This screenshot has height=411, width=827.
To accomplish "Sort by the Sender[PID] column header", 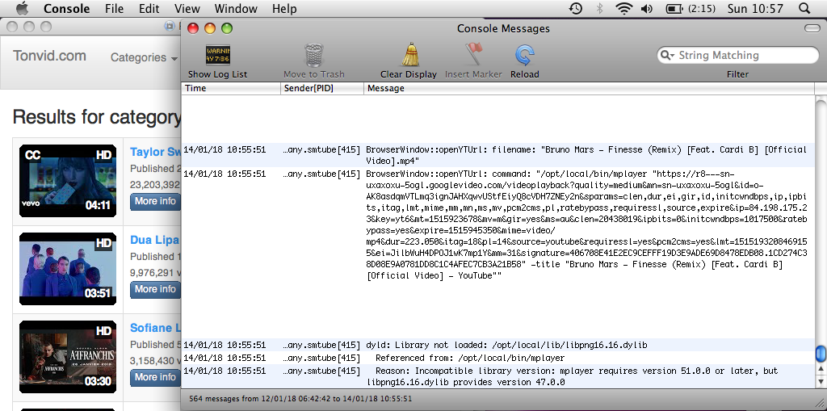I will tap(322, 88).
